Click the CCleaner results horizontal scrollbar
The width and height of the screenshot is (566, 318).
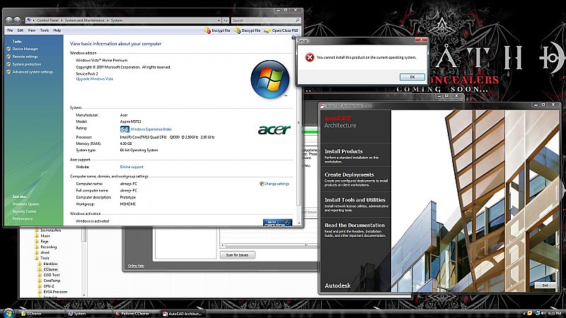pos(269,245)
